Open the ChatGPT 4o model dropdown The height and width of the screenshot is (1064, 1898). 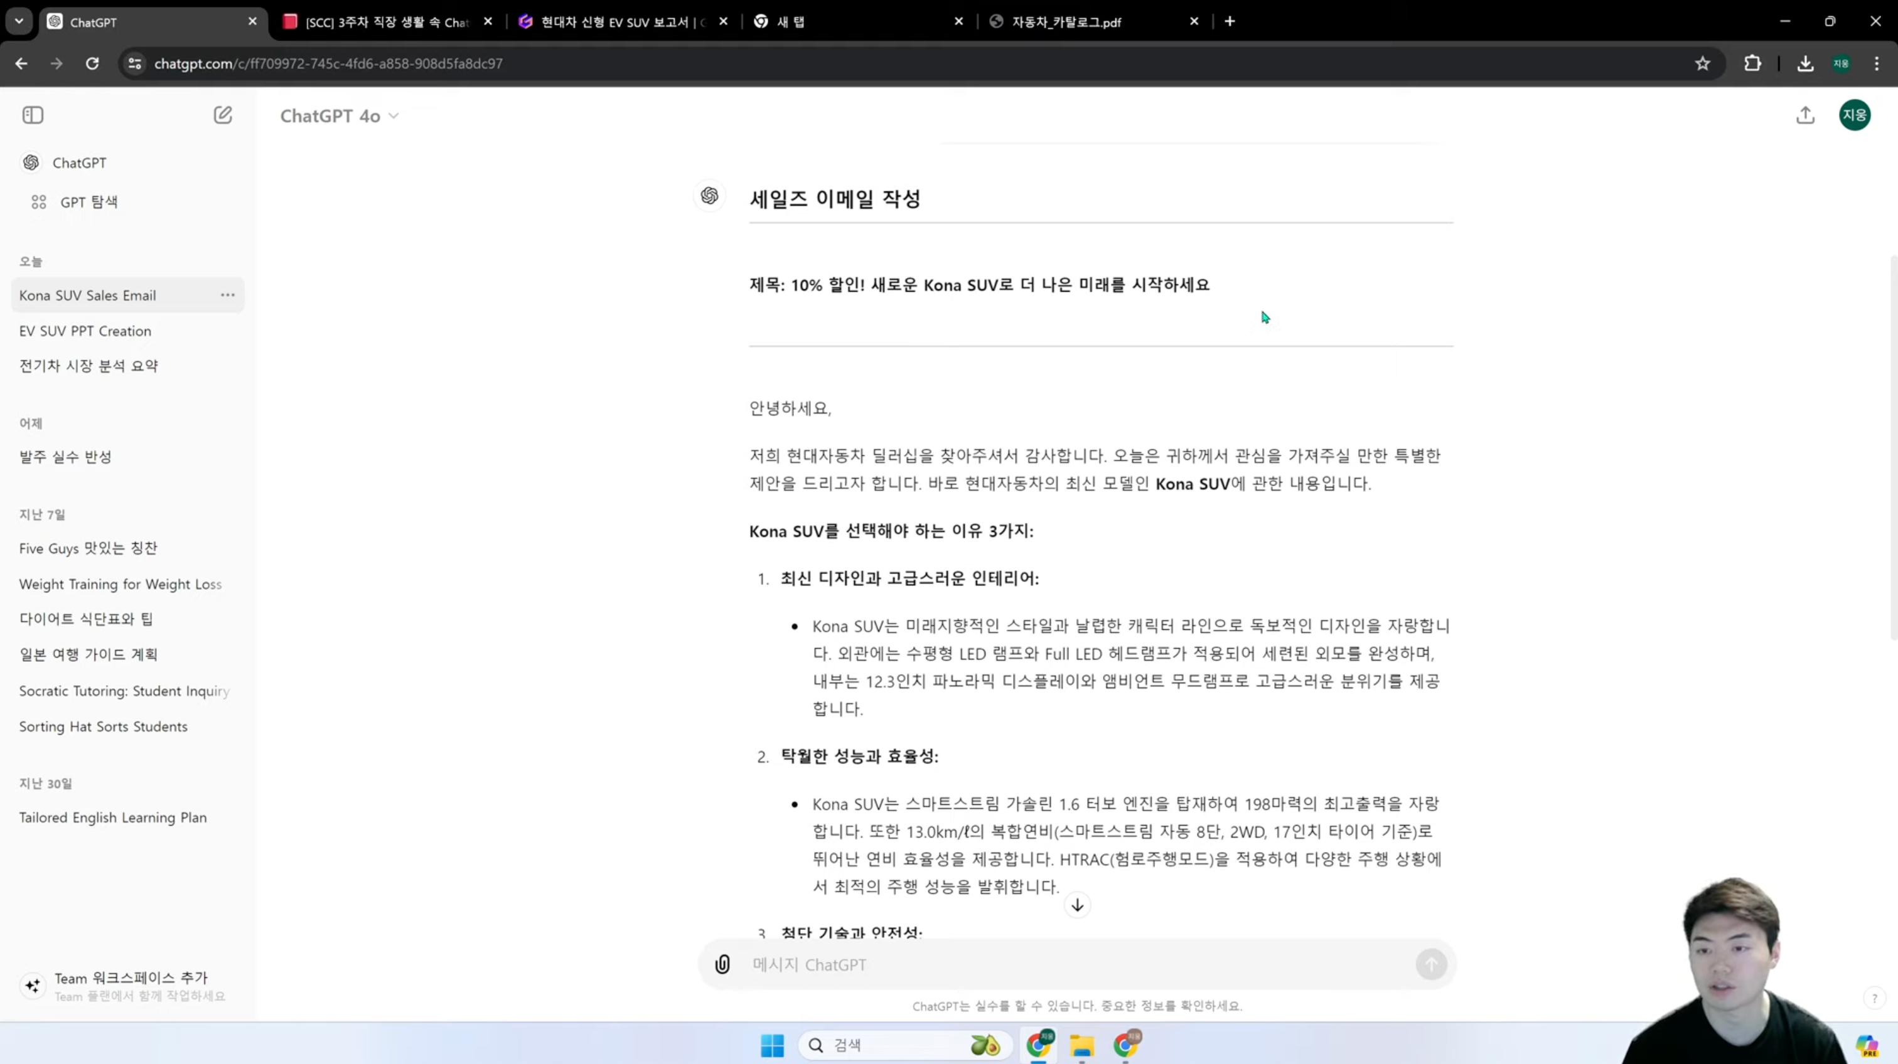(x=339, y=115)
